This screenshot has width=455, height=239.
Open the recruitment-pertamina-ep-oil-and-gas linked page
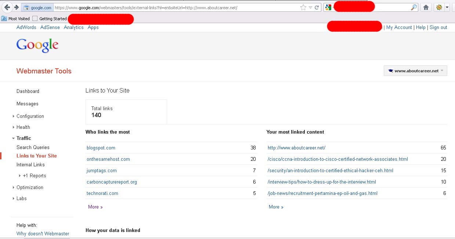(x=323, y=193)
